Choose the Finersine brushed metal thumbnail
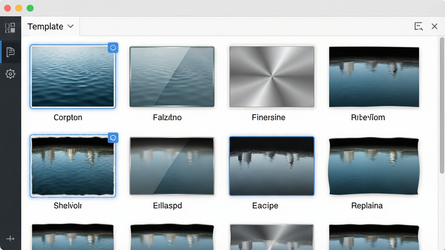Image resolution: width=445 pixels, height=250 pixels. click(272, 77)
